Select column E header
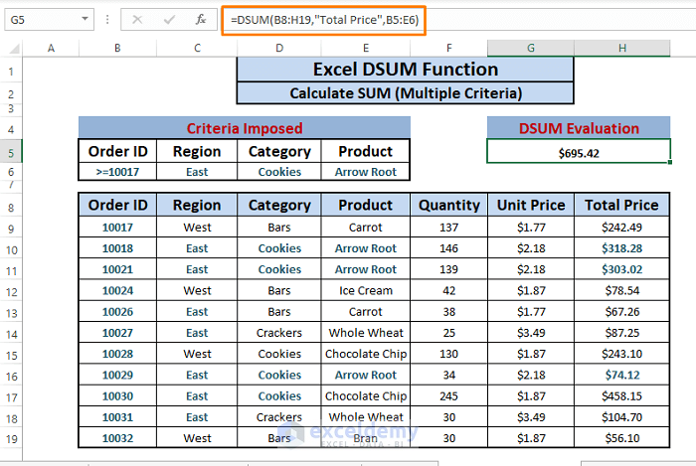 coord(365,49)
